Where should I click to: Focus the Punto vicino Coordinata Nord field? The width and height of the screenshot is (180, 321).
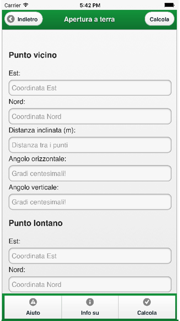point(90,116)
